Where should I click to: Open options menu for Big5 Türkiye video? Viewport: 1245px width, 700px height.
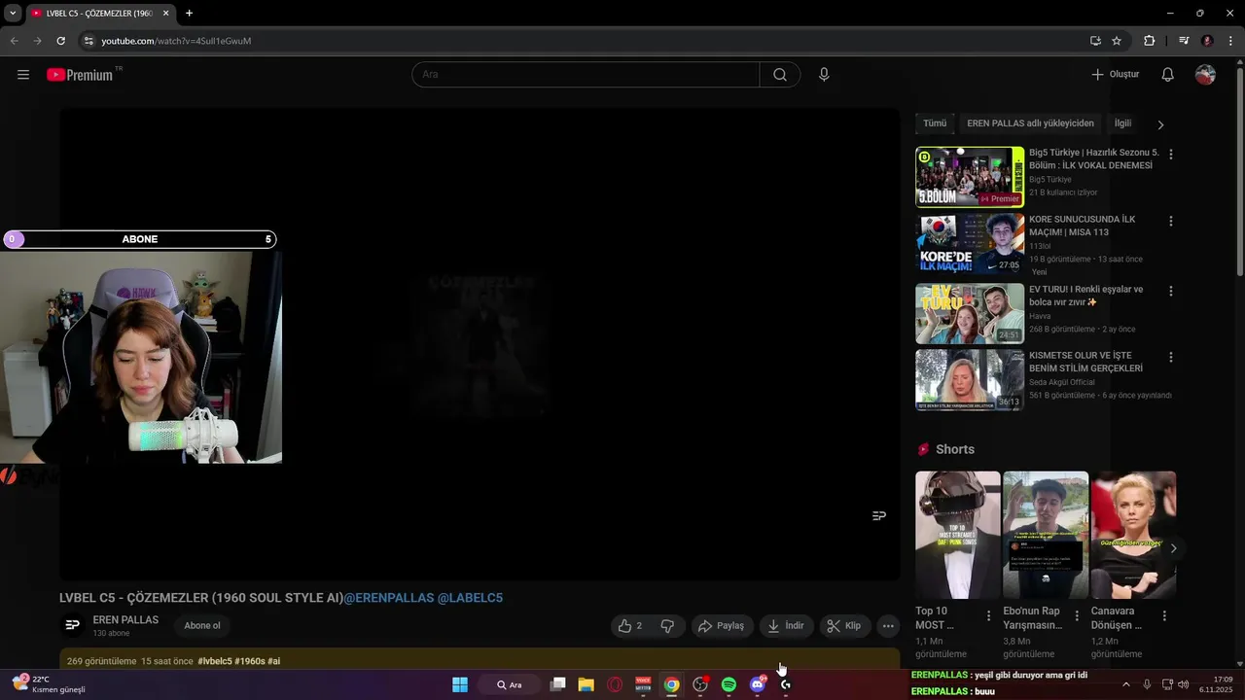click(x=1171, y=155)
